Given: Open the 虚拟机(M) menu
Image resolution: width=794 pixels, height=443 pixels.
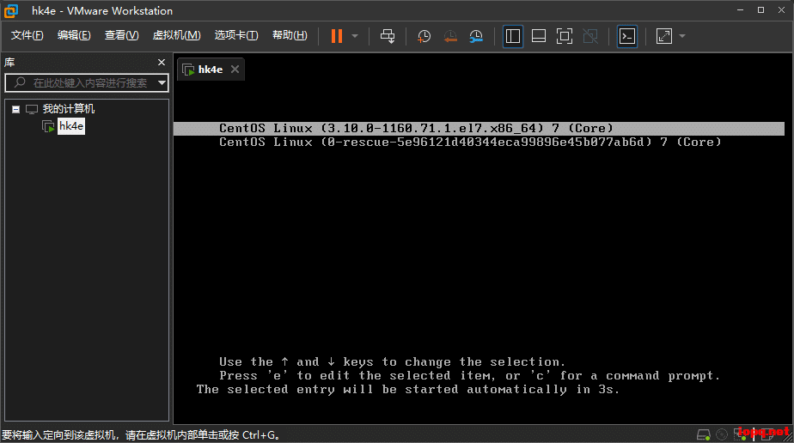Looking at the screenshot, I should click(x=177, y=35).
